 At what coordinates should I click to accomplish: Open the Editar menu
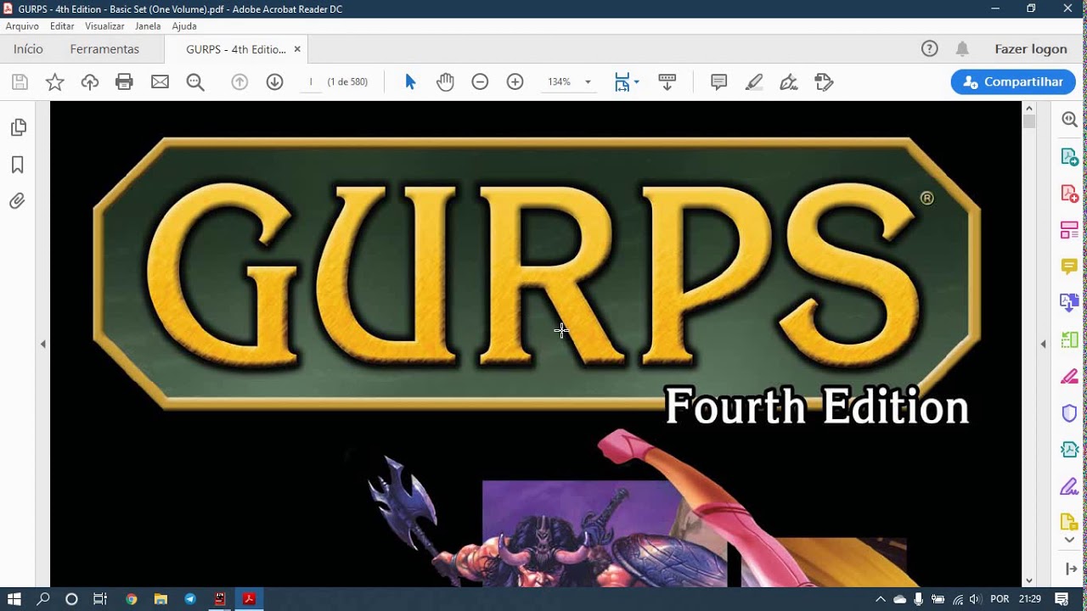pyautogui.click(x=62, y=26)
